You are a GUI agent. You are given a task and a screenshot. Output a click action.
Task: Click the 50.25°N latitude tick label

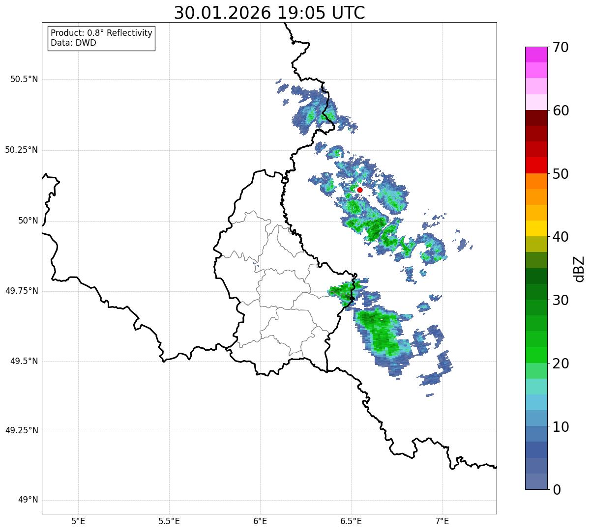22,150
